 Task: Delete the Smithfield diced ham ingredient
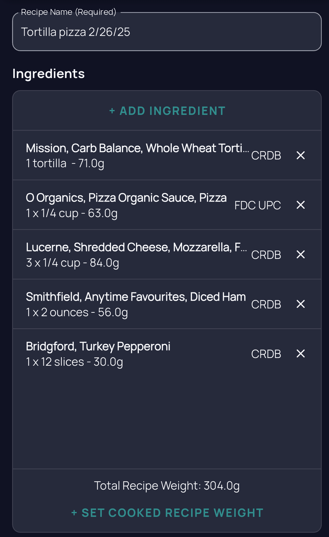(301, 304)
